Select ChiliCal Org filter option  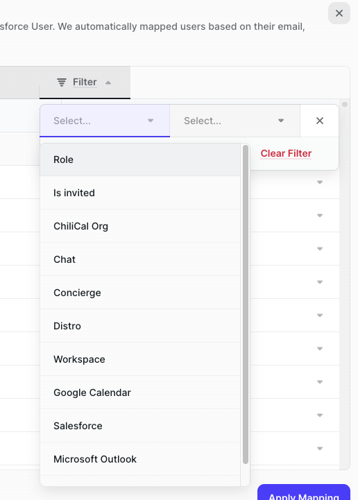click(x=140, y=226)
